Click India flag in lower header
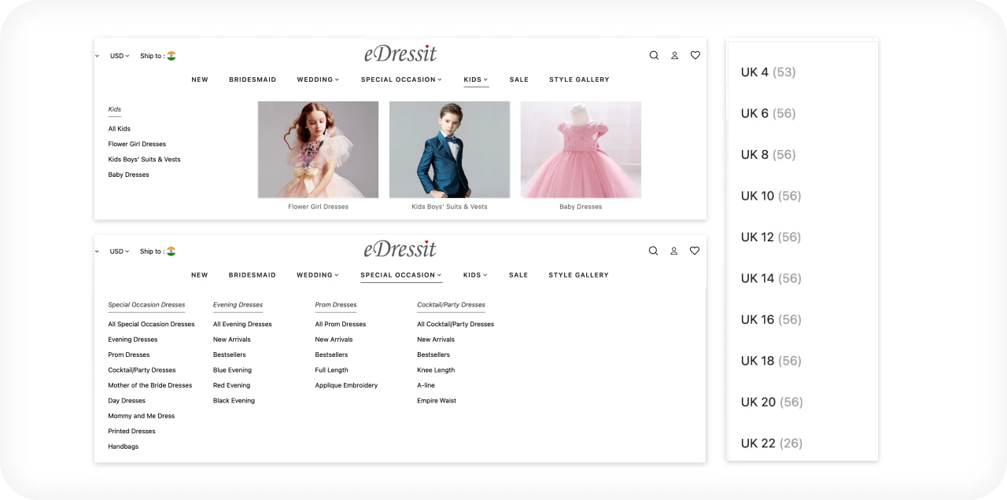Screen dimensions: 1007x500 (171, 252)
